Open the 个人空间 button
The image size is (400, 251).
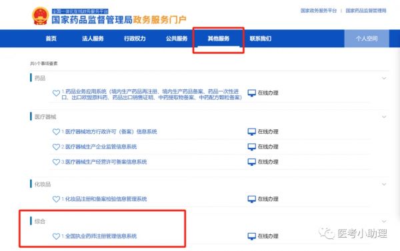click(367, 39)
